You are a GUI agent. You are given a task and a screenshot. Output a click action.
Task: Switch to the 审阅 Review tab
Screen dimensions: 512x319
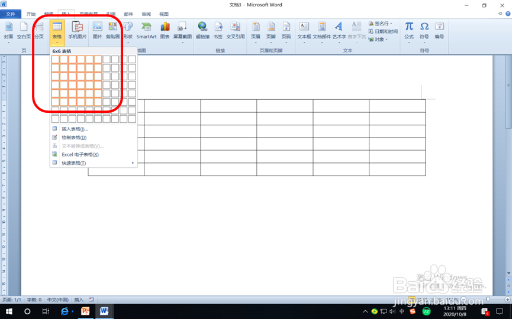click(146, 14)
